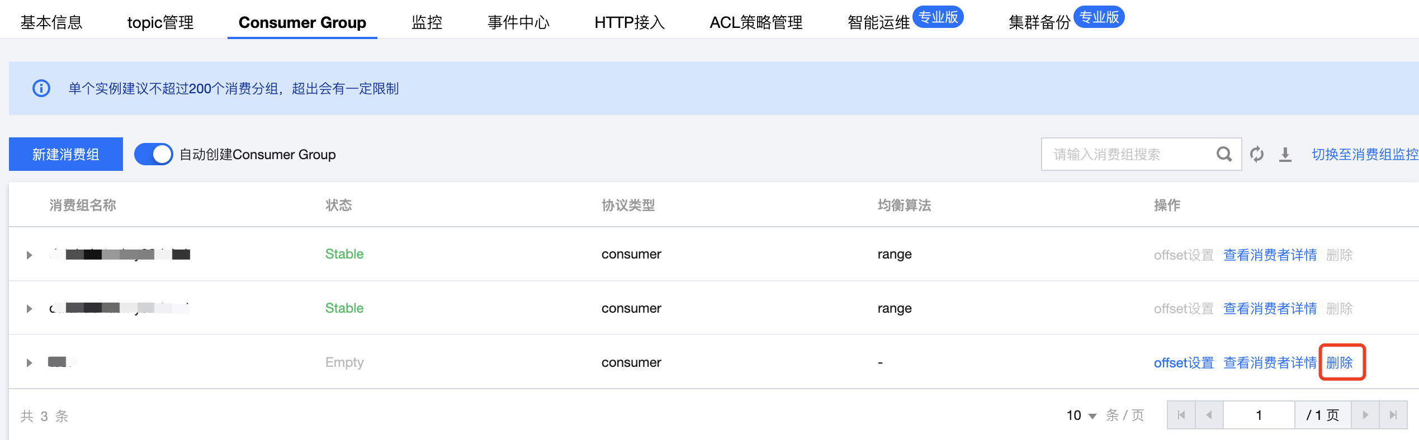Delete the Empty consumer group

[1340, 363]
